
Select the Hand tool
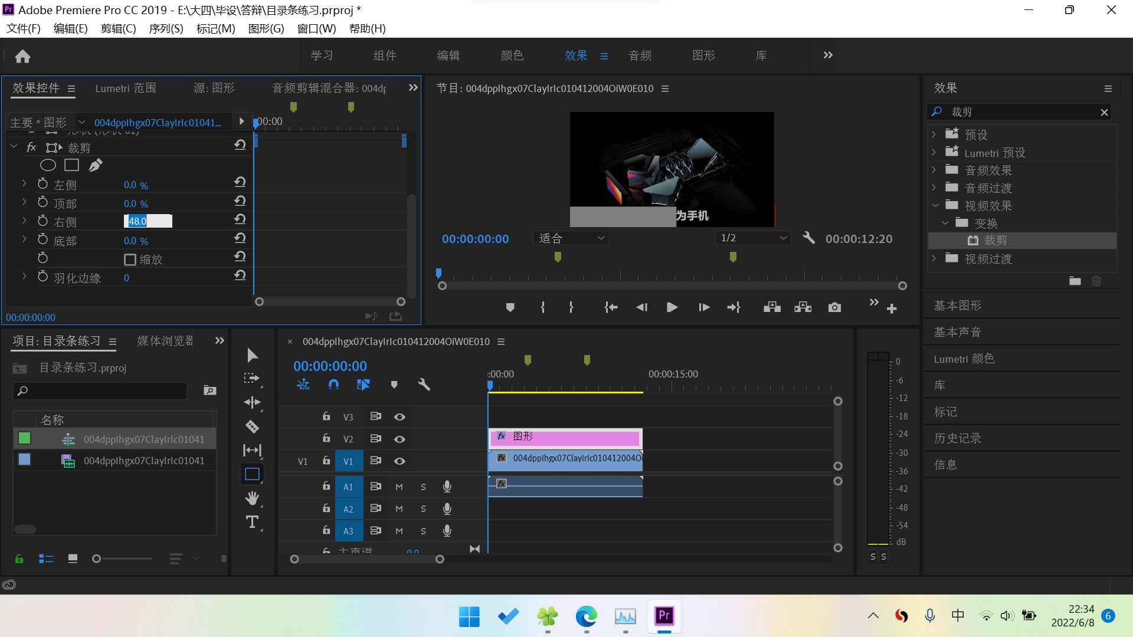[x=252, y=498]
